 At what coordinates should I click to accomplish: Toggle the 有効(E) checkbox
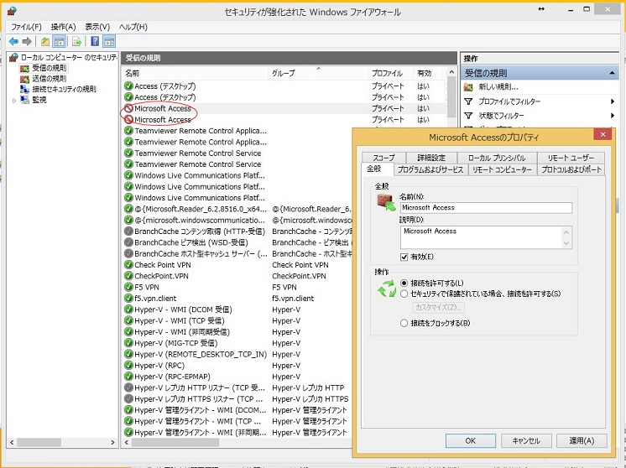404,257
